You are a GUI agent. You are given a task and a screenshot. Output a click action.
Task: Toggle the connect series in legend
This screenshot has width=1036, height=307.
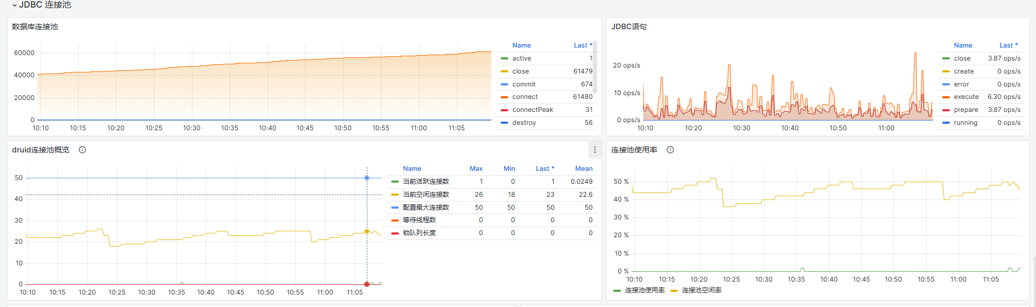click(525, 97)
